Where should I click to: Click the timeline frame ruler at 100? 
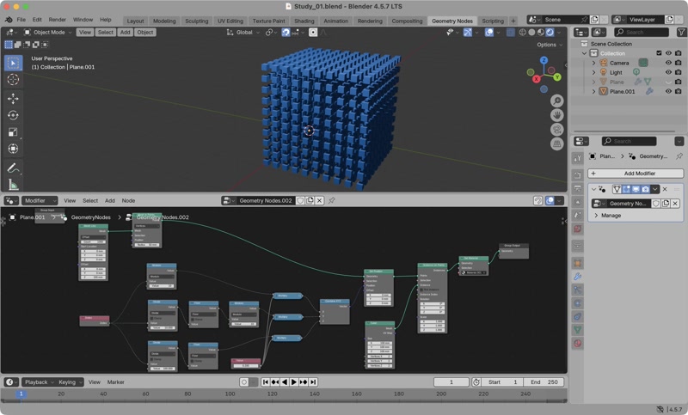pos(230,394)
